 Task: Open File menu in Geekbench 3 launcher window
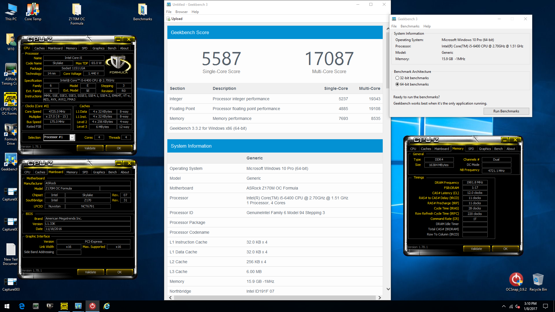394,26
